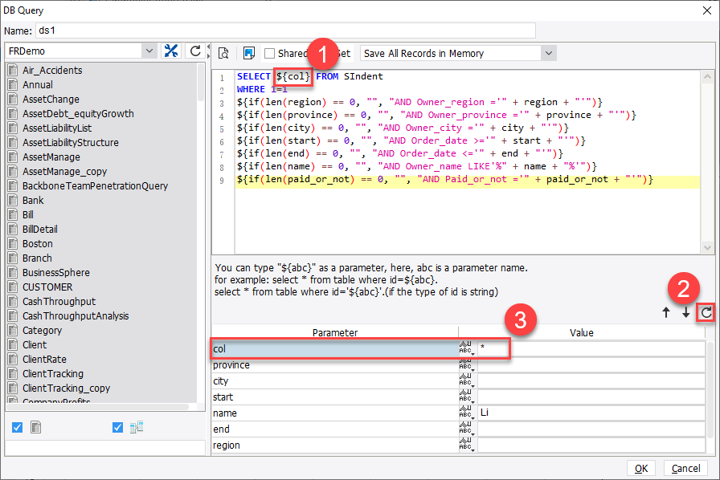Select the CUSTOMER table in the list
This screenshot has height=480, width=720.
47,287
